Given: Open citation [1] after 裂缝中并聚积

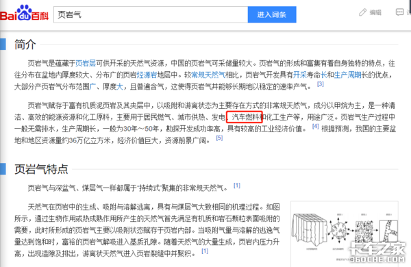Looking at the screenshot, I should [205, 251].
